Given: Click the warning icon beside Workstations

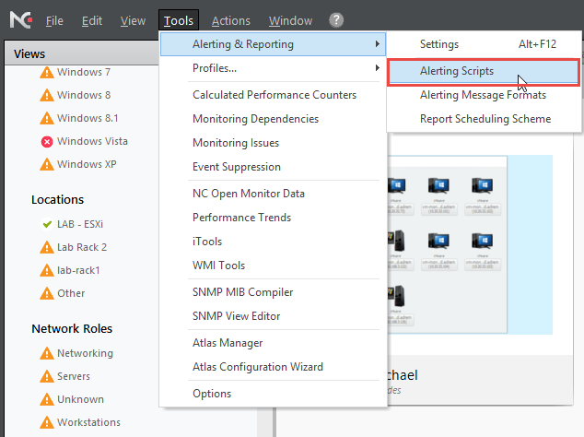Looking at the screenshot, I should point(47,422).
